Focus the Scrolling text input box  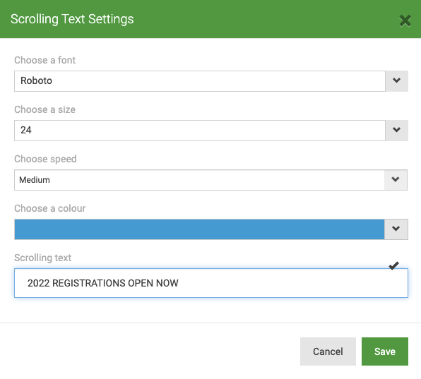coord(211,283)
